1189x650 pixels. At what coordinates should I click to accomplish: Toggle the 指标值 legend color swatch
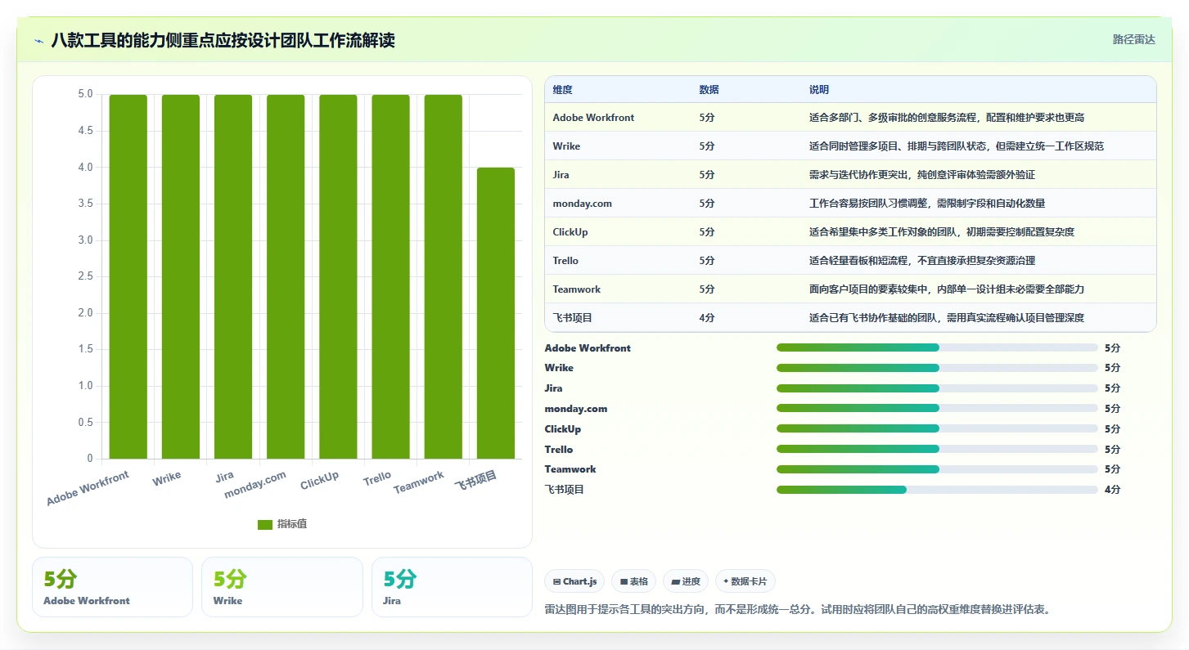264,524
